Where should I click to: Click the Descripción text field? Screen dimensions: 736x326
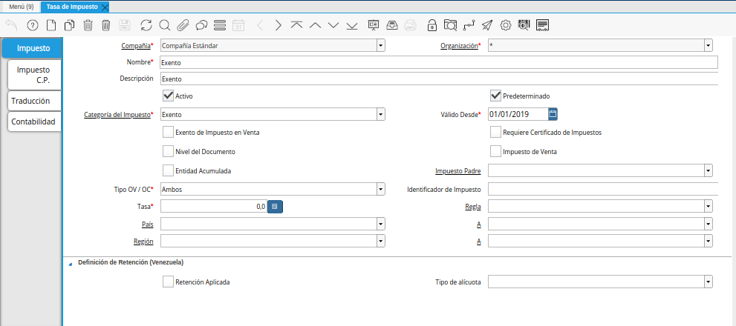(438, 79)
